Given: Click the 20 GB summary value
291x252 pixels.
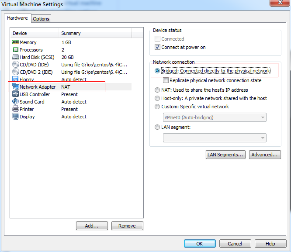Looking at the screenshot, I should (x=68, y=57).
